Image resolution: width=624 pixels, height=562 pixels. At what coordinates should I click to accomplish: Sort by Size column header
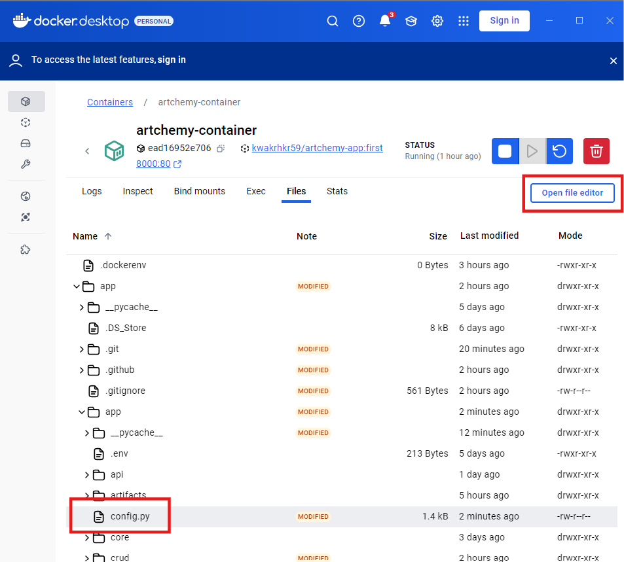point(438,236)
